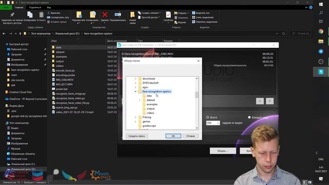Open obs records in Explorer quick access sidebar
The width and height of the screenshot is (329, 185).
point(17,80)
